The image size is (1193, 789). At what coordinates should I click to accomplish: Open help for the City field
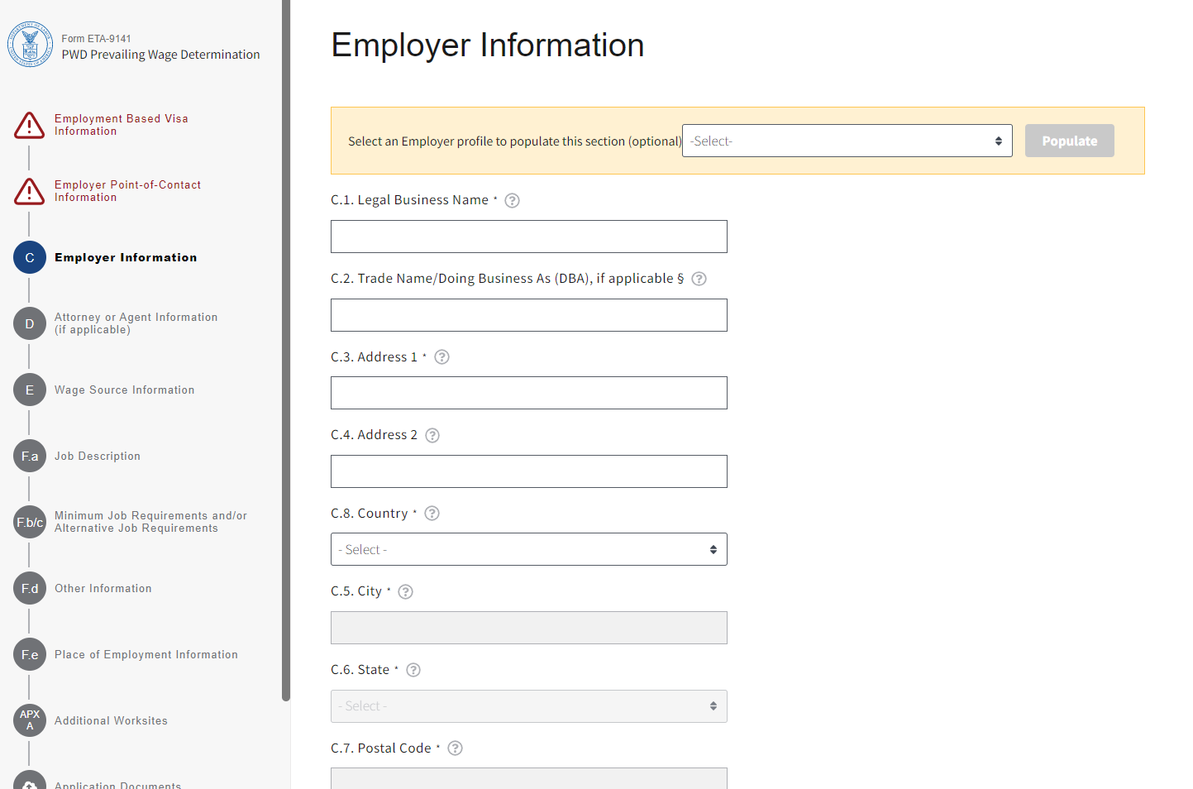[405, 592]
